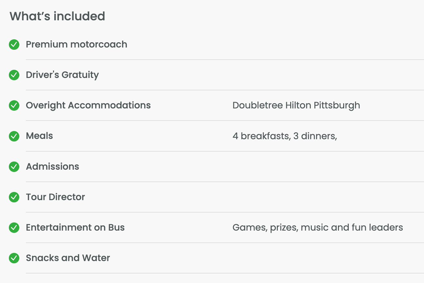Click the 4 breakfasts, 3 dinners text
The height and width of the screenshot is (283, 424).
pos(285,136)
